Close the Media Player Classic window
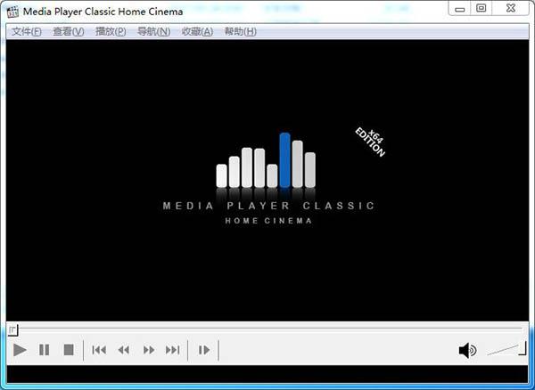 point(511,8)
